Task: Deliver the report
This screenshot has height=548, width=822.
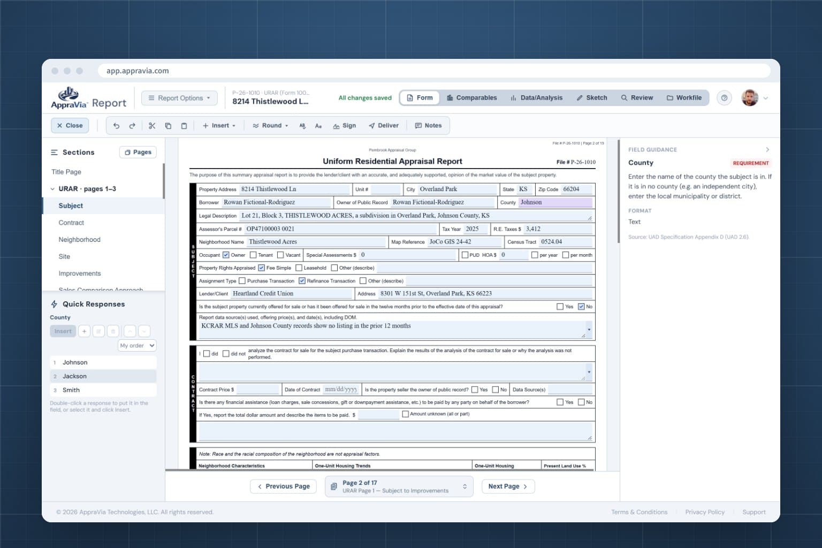Action: pyautogui.click(x=384, y=126)
